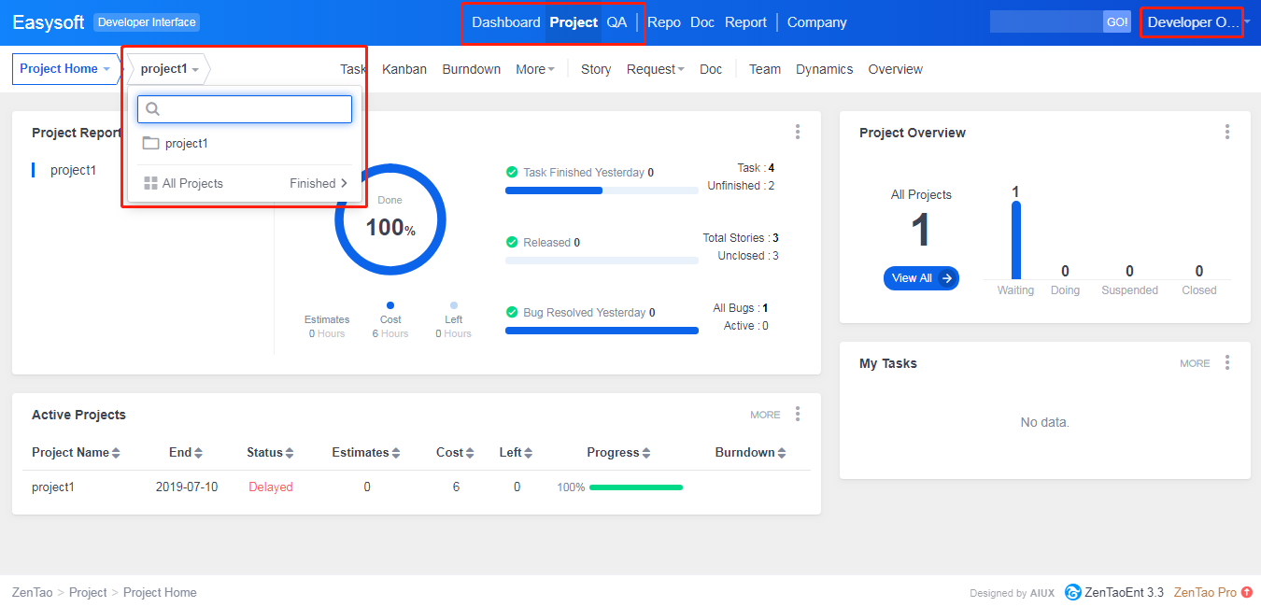Screen dimensions: 1261x607
Task: Click Released green check icon
Action: tap(512, 242)
